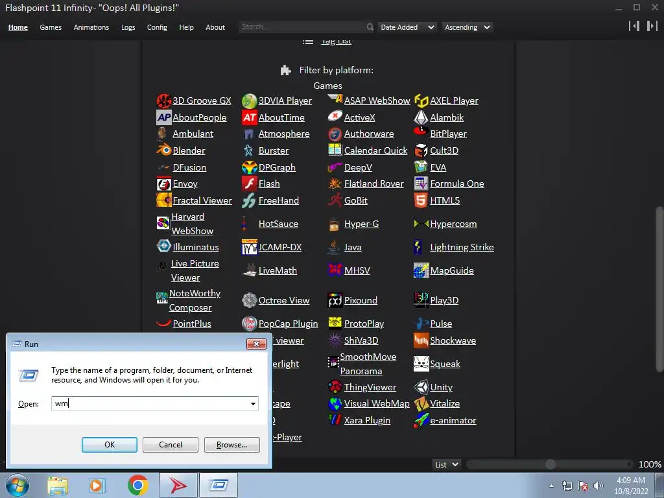664x498 pixels.
Task: Click the e-animator rocket icon
Action: [x=421, y=420]
